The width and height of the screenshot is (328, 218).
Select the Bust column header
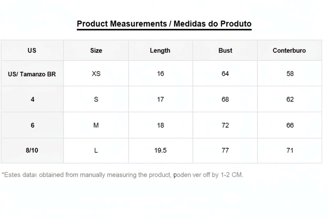pyautogui.click(x=225, y=51)
